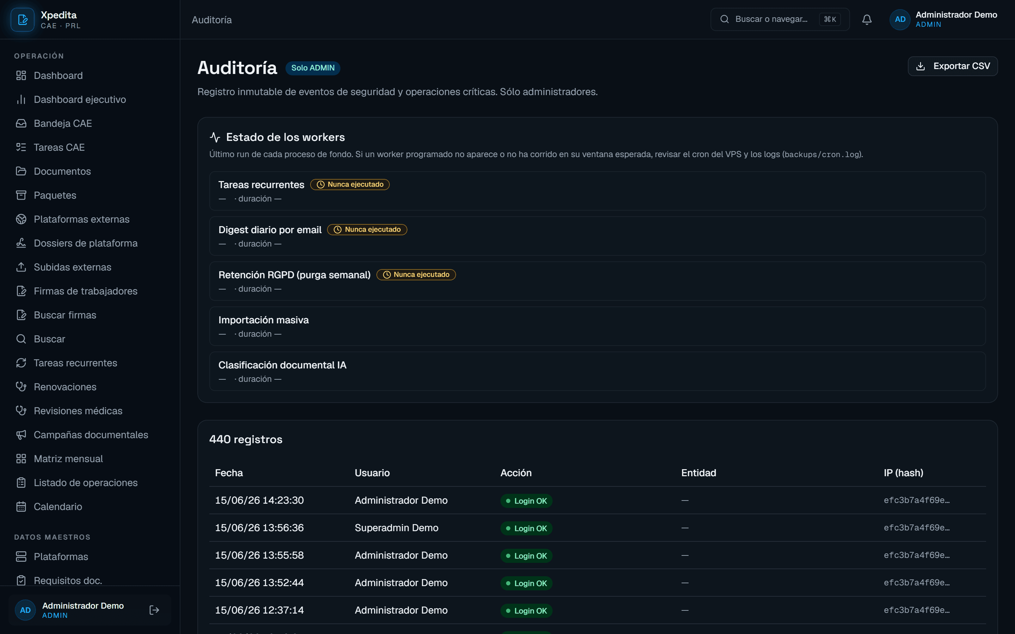The height and width of the screenshot is (634, 1015).
Task: Click Nunca ejecutado badge for Retención RGPD
Action: [x=416, y=275]
